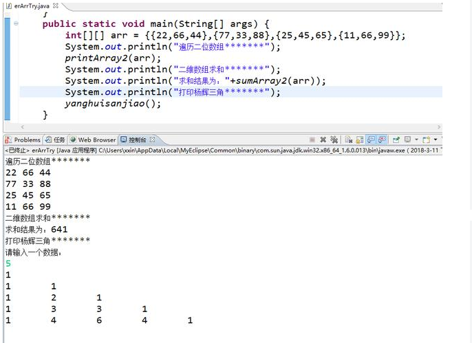
Task: Click the Terminate button in console toolbar
Action: pyautogui.click(x=312, y=140)
